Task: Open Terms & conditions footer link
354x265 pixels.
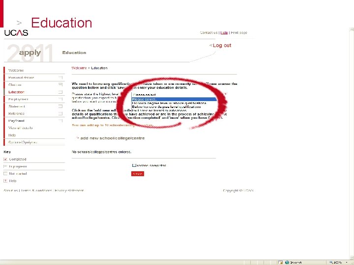Action: click(36, 190)
